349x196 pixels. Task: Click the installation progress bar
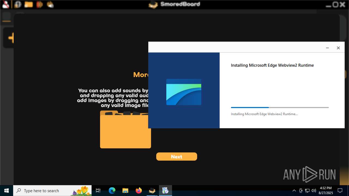pyautogui.click(x=280, y=108)
